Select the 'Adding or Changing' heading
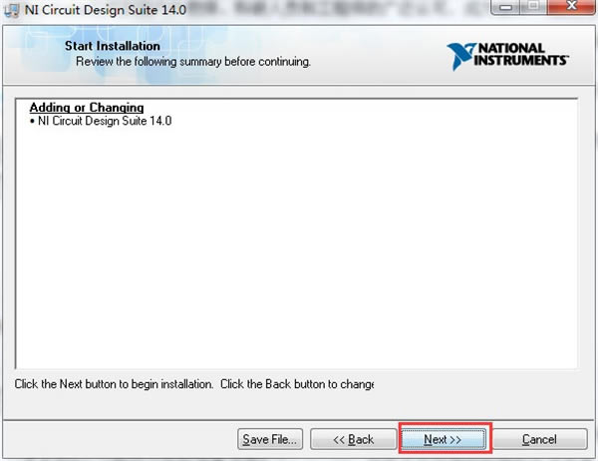This screenshot has height=461, width=598. pos(87,108)
